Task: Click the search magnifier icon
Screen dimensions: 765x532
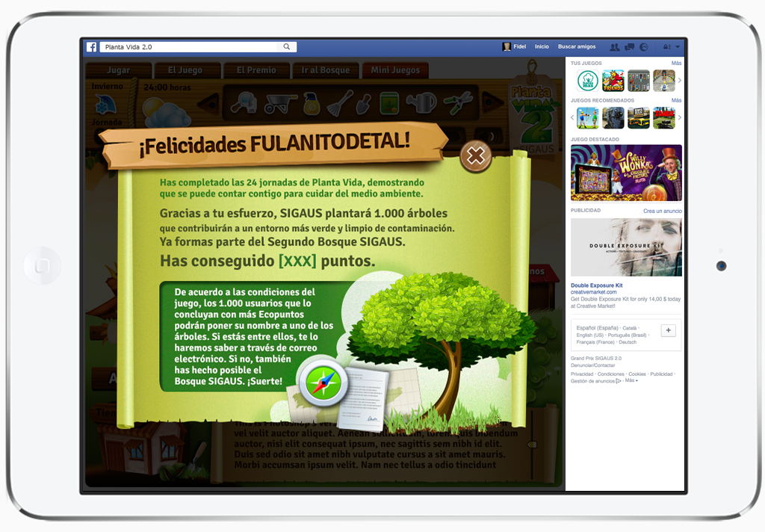Action: click(287, 47)
